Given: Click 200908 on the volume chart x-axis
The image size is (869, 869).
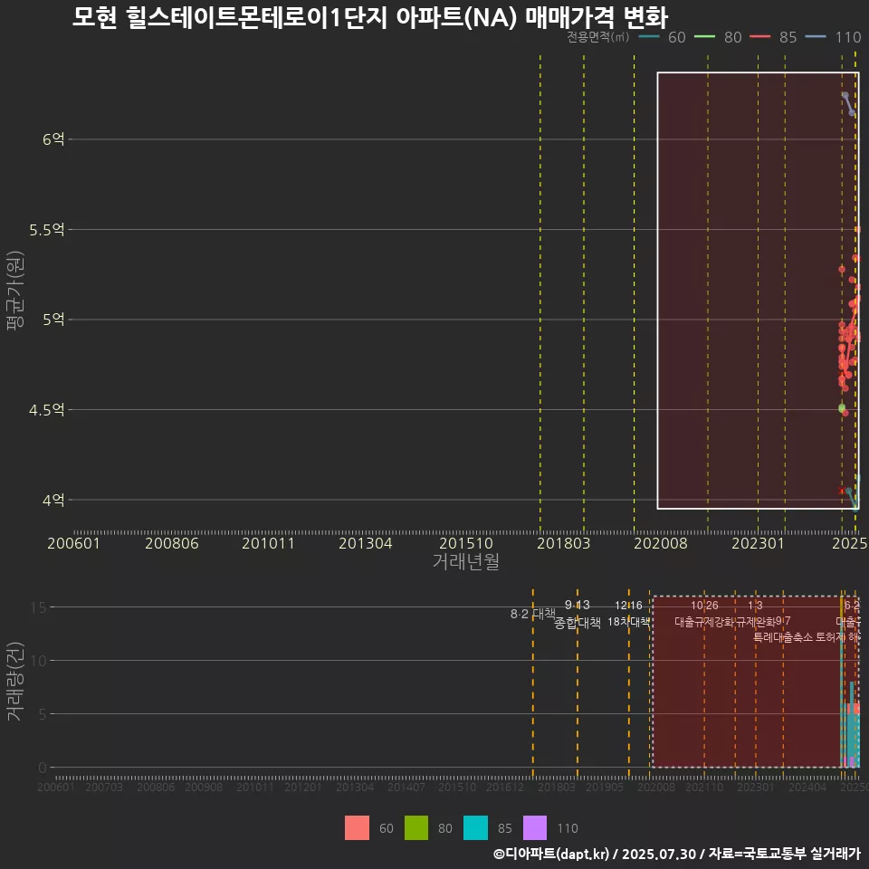Looking at the screenshot, I should point(204,787).
